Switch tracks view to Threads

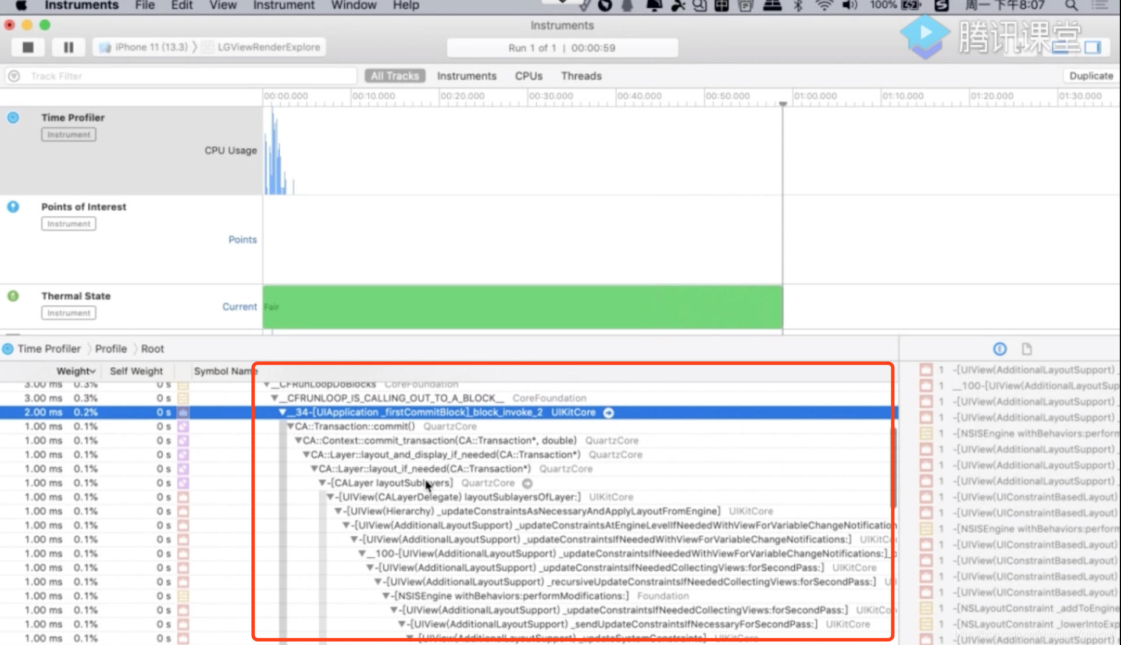[581, 76]
